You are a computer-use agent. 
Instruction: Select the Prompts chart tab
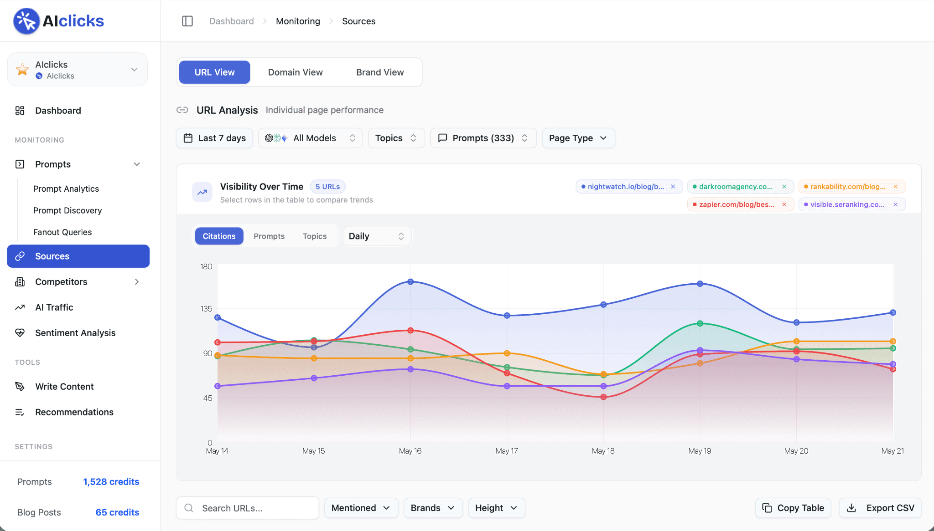point(269,236)
